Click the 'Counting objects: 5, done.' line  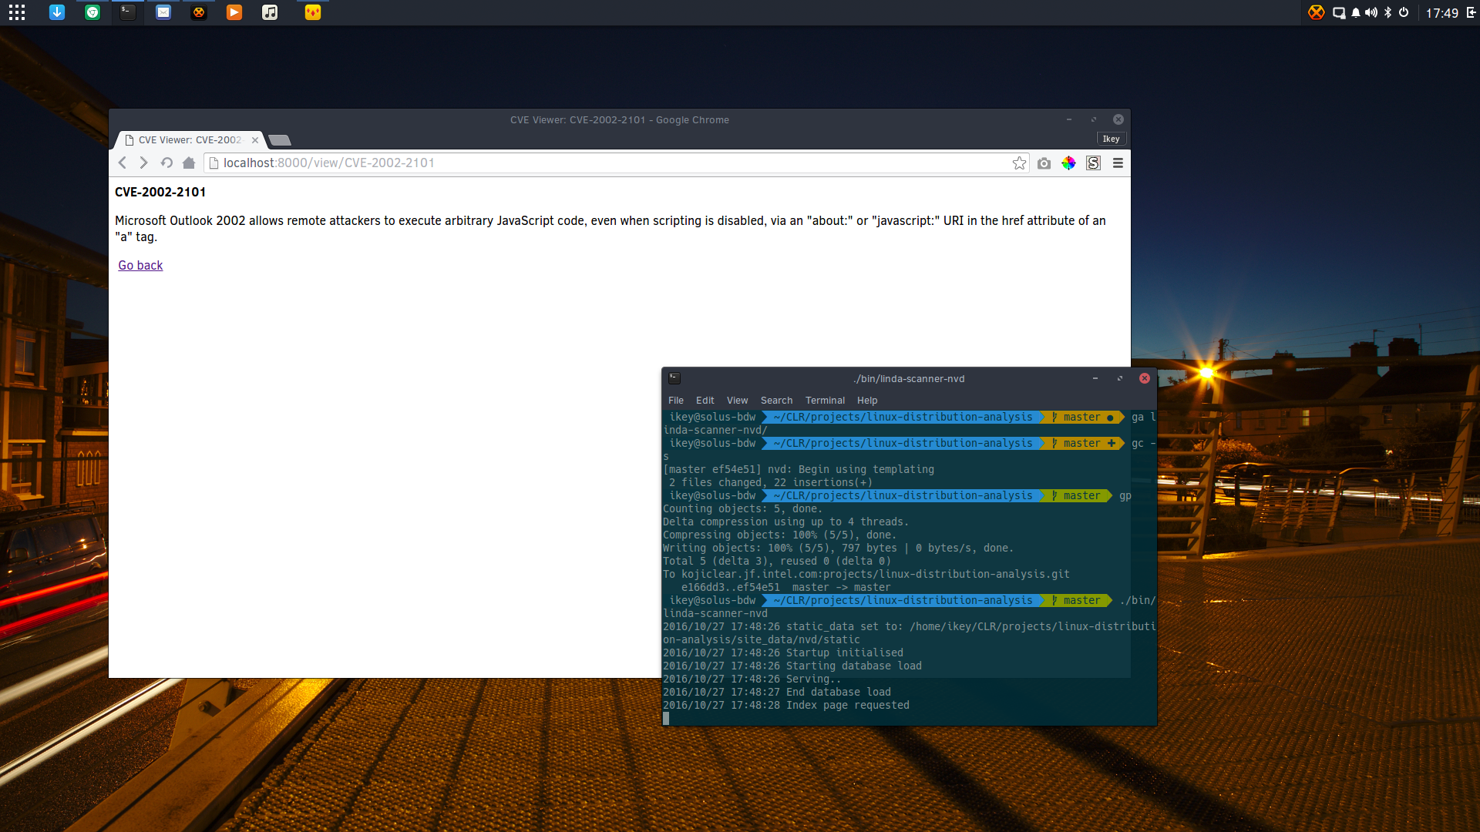(742, 508)
